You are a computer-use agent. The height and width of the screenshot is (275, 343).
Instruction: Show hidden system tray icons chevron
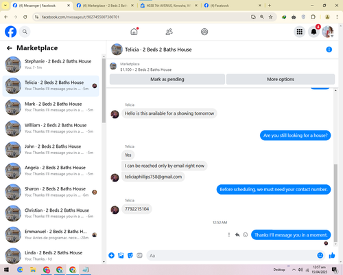[294, 269]
